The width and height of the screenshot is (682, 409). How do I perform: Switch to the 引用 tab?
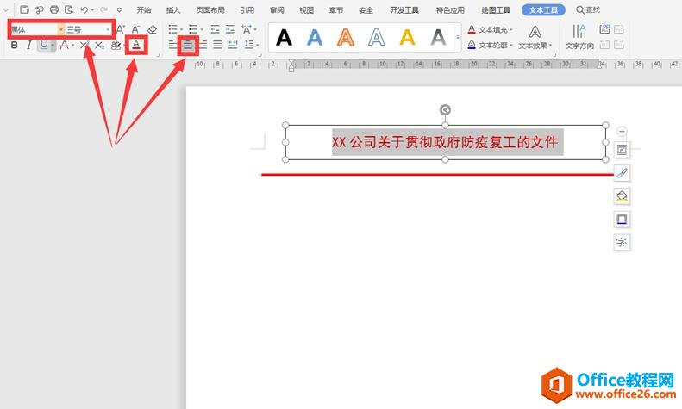[247, 10]
